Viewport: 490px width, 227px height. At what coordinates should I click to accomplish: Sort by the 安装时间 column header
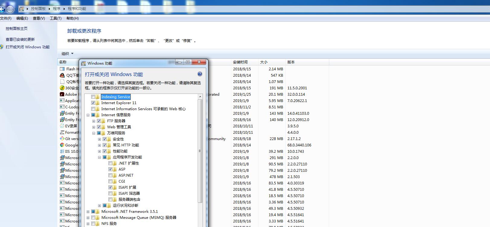(x=245, y=62)
